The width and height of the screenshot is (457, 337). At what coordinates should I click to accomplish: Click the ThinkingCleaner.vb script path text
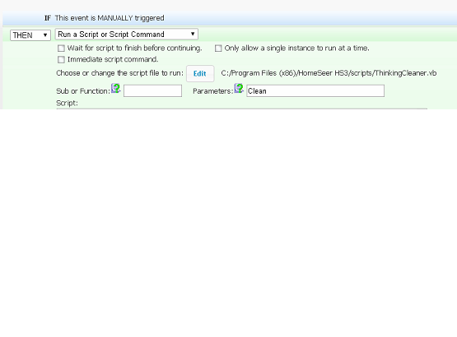click(329, 73)
